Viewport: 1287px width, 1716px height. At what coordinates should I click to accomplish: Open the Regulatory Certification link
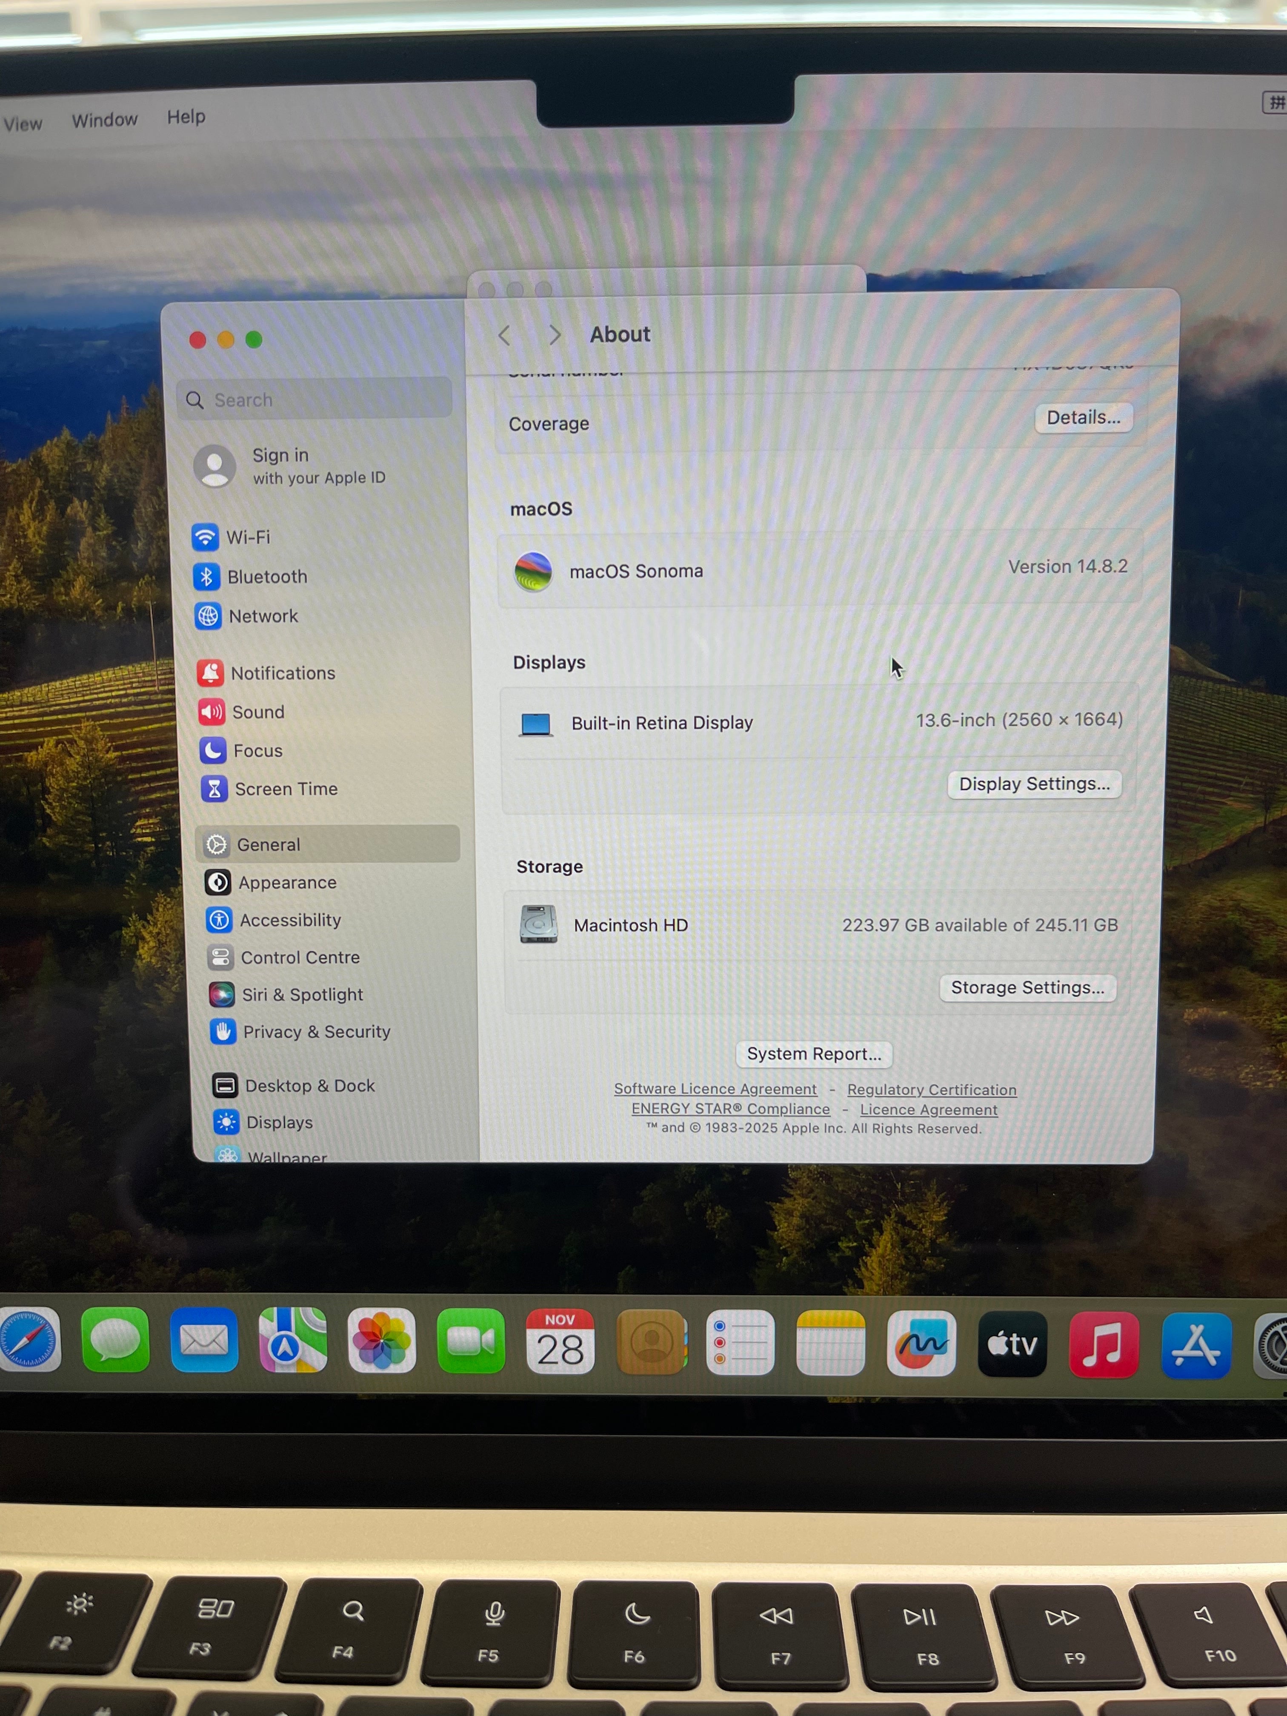click(x=932, y=1089)
